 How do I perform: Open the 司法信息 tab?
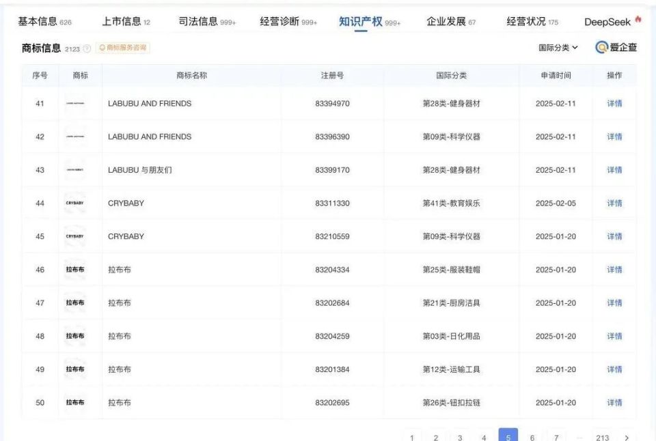coord(207,22)
